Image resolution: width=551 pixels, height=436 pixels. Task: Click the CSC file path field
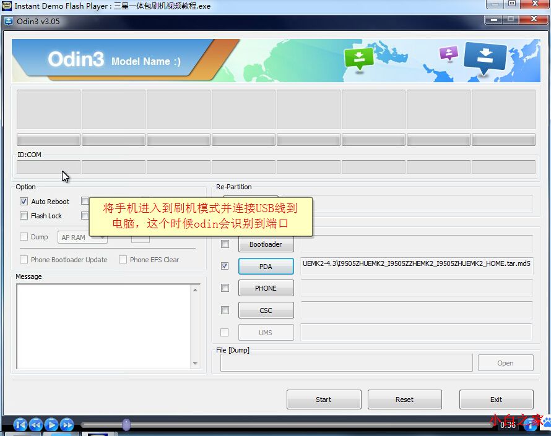417,310
